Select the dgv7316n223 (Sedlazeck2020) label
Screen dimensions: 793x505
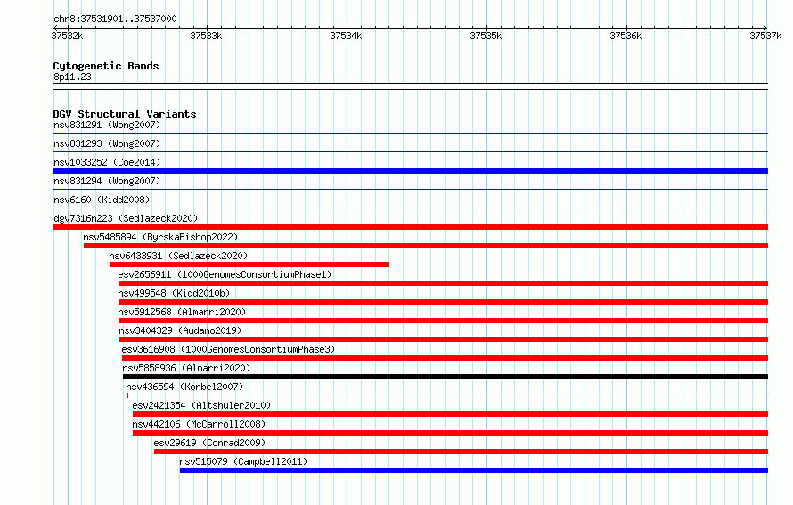tap(126, 218)
